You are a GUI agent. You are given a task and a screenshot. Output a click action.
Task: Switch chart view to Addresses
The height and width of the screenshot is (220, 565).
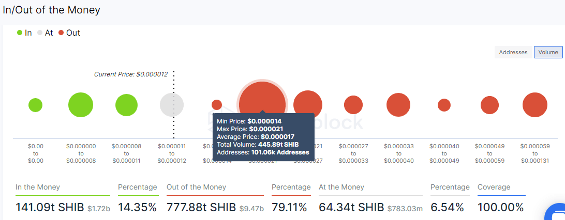click(513, 52)
